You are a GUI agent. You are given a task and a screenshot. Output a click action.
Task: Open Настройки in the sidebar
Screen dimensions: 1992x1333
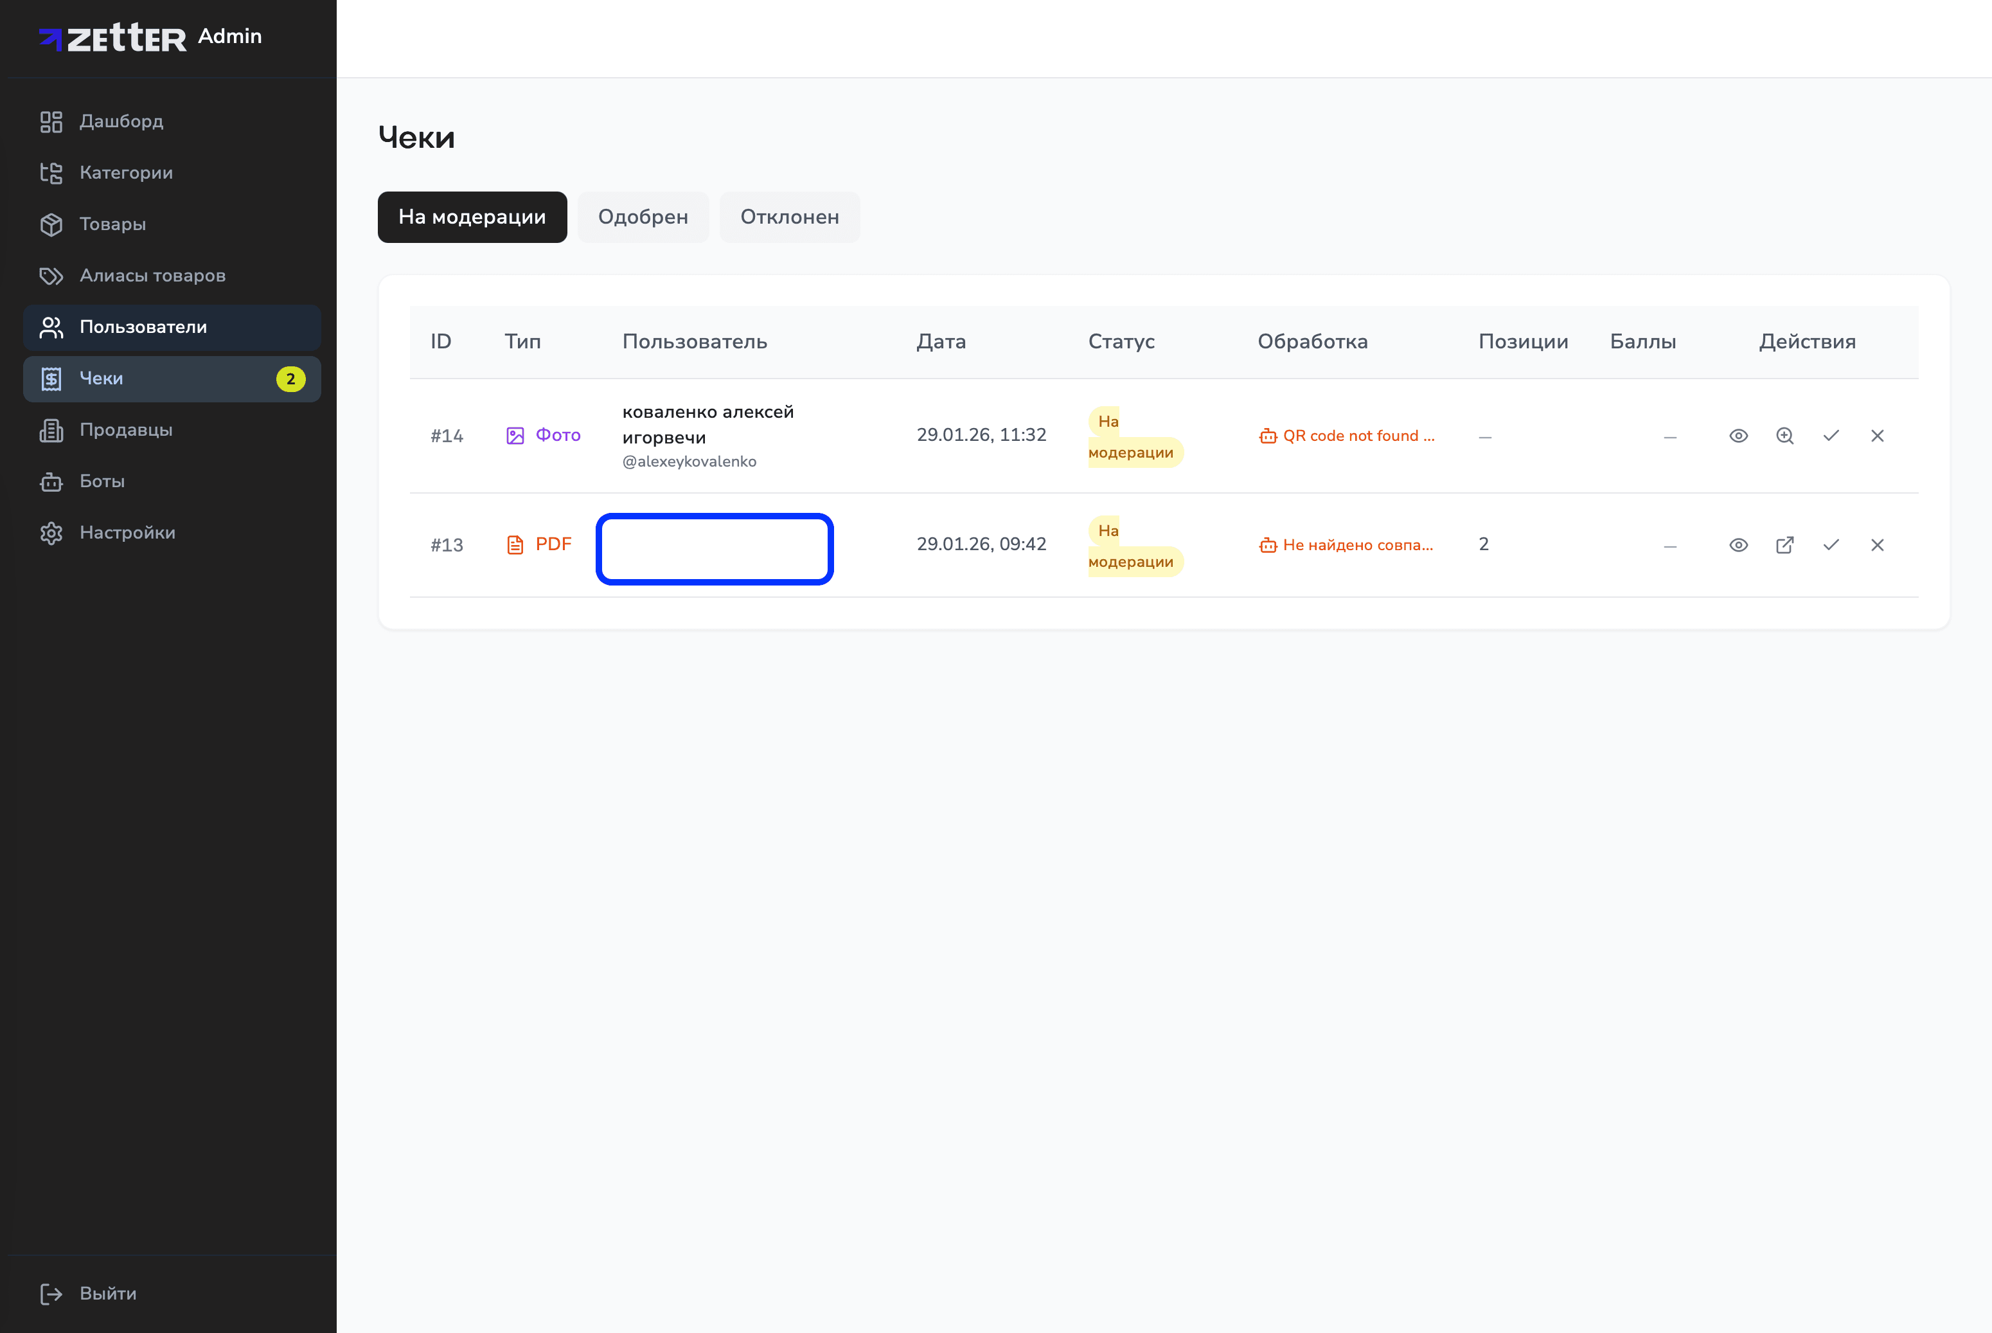coord(127,533)
